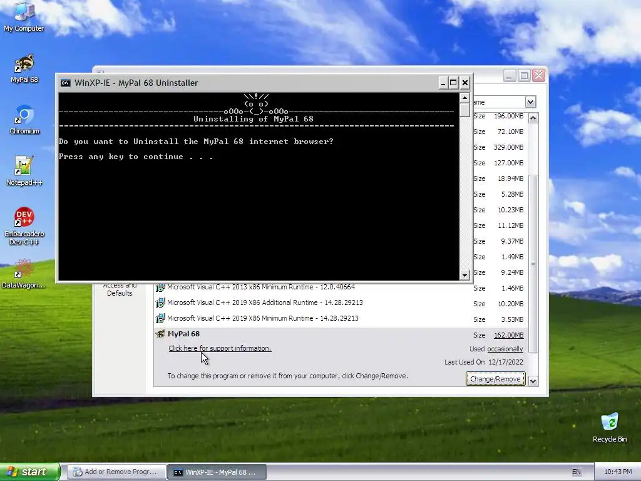The image size is (641, 481).
Task: Click the EN language indicator in taskbar
Action: (576, 472)
